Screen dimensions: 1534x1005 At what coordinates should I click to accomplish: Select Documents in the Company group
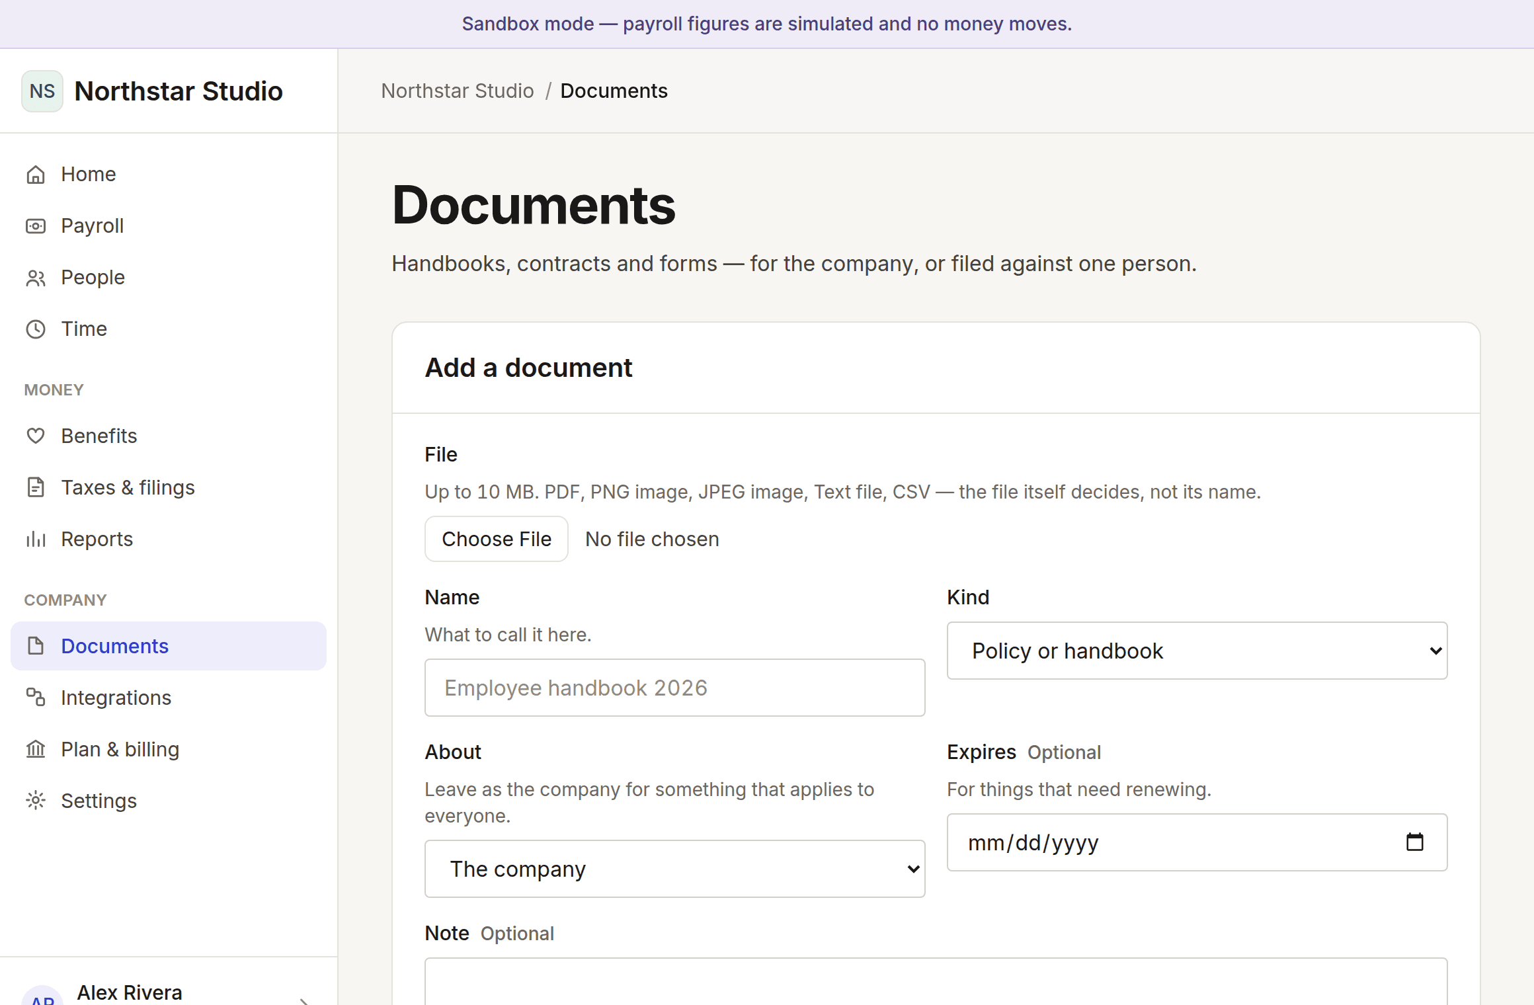(x=169, y=646)
